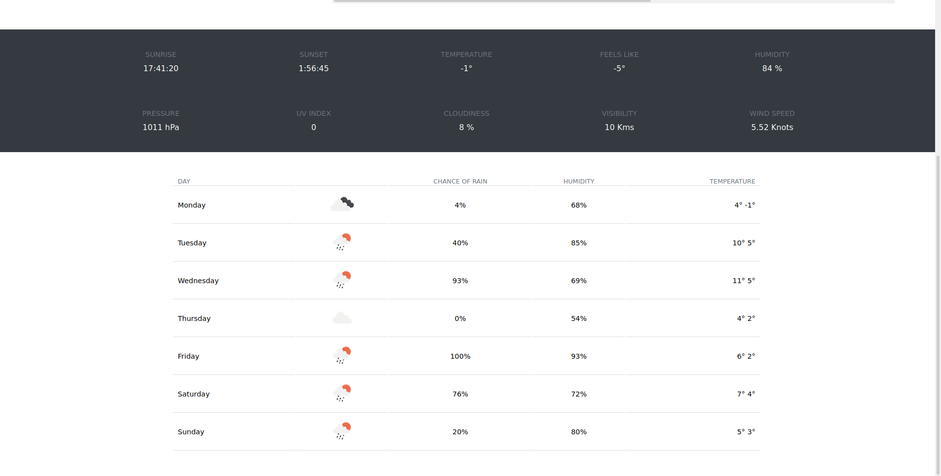
Task: Click the VISIBILITY label
Action: click(x=619, y=113)
